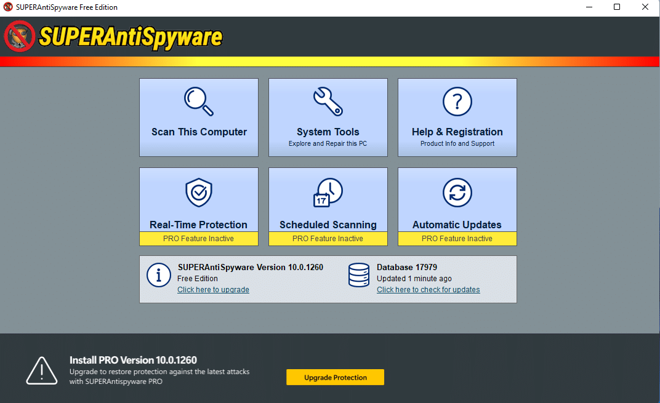Click the System Tools wrench icon
The width and height of the screenshot is (660, 403).
[x=328, y=102]
